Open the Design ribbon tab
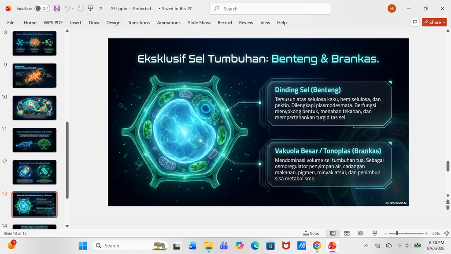 coord(113,22)
